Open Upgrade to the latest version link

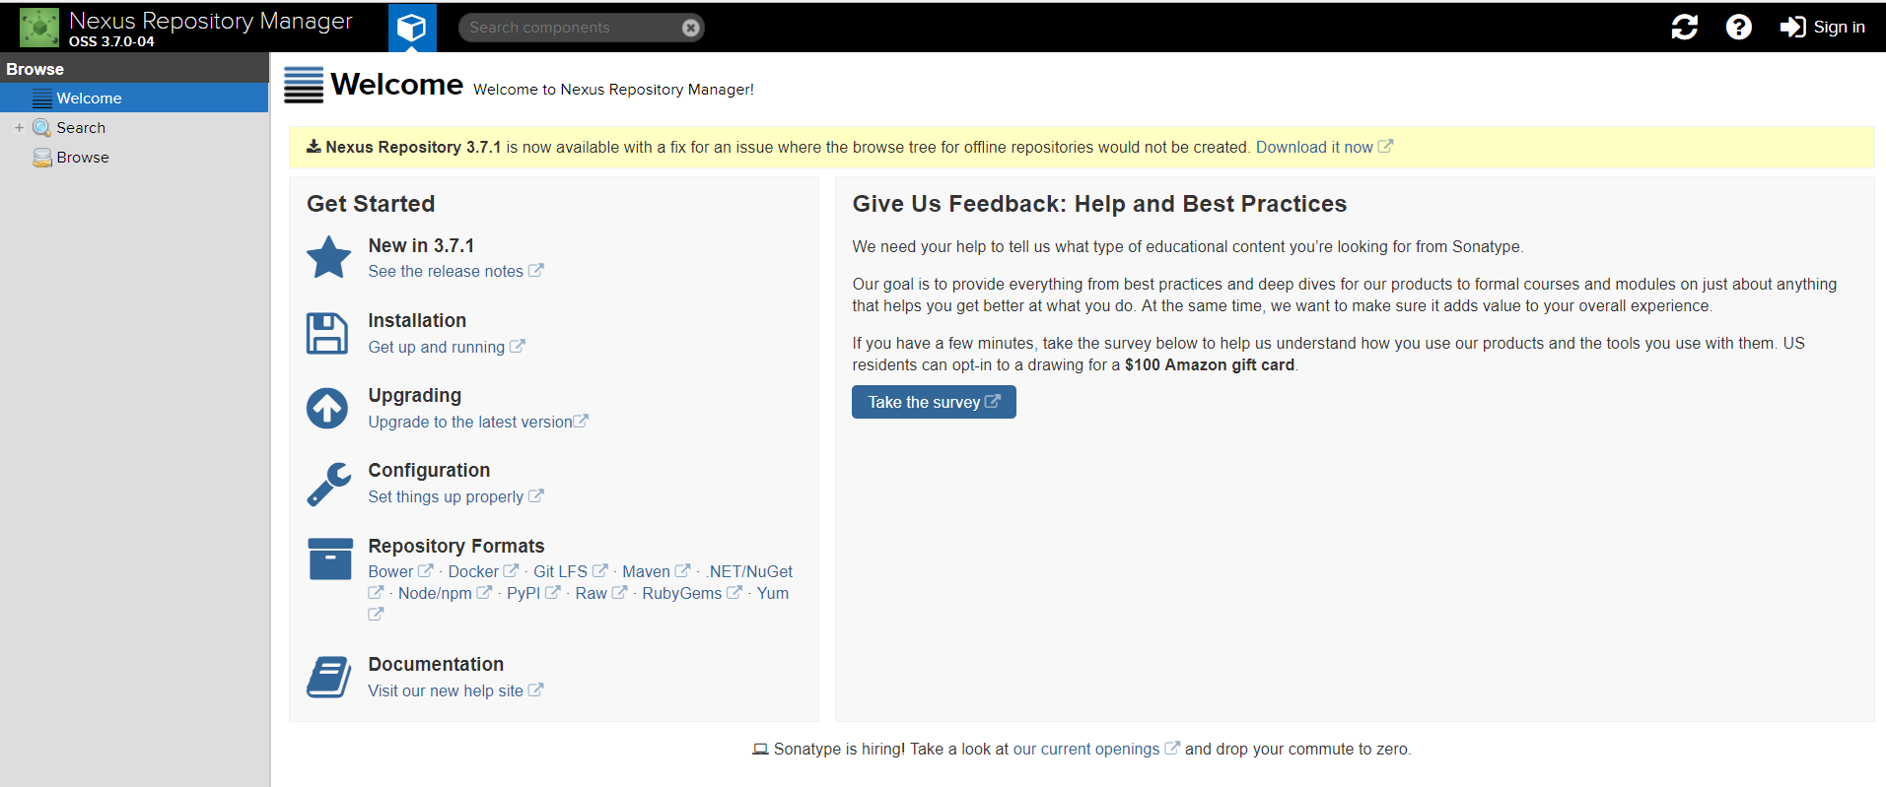click(470, 423)
